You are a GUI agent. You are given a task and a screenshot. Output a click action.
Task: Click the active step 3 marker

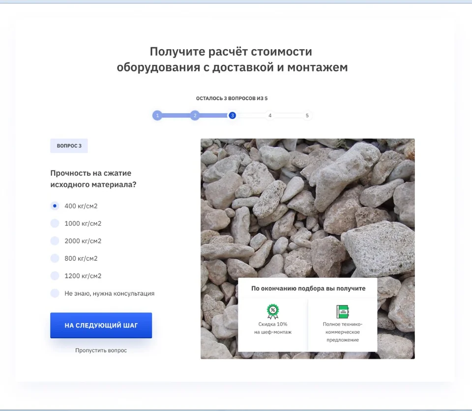pyautogui.click(x=232, y=115)
